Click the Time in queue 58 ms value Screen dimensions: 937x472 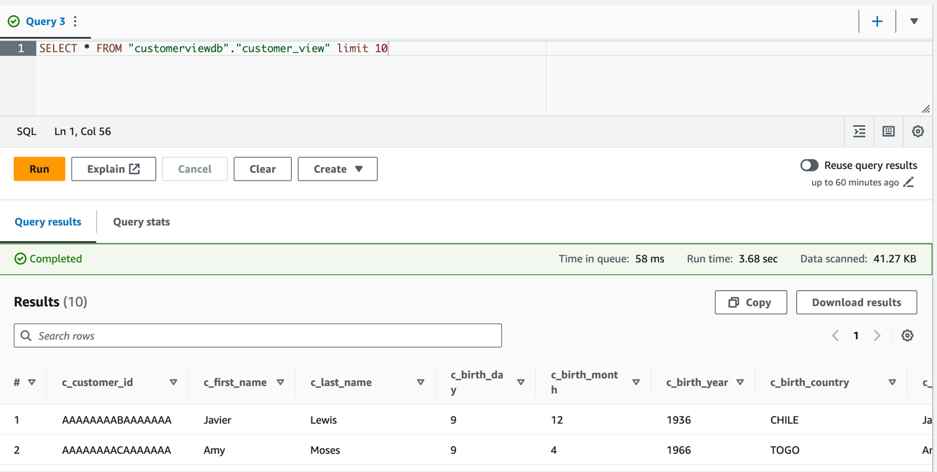pyautogui.click(x=650, y=259)
